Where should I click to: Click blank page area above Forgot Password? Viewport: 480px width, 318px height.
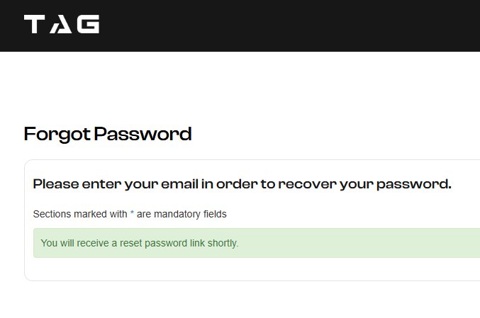click(x=240, y=87)
